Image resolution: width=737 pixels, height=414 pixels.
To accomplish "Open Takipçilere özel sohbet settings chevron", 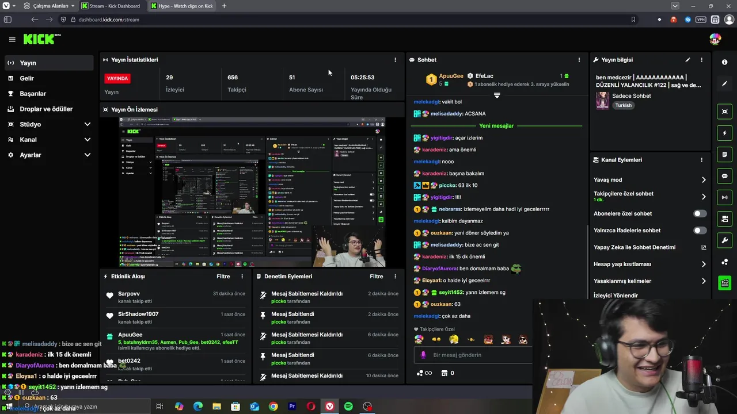I will point(704,197).
